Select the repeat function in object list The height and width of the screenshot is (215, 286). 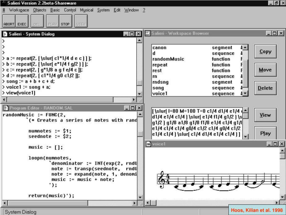(x=197, y=65)
